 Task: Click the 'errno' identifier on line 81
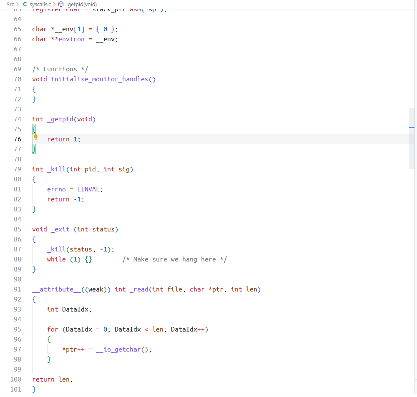pos(56,189)
